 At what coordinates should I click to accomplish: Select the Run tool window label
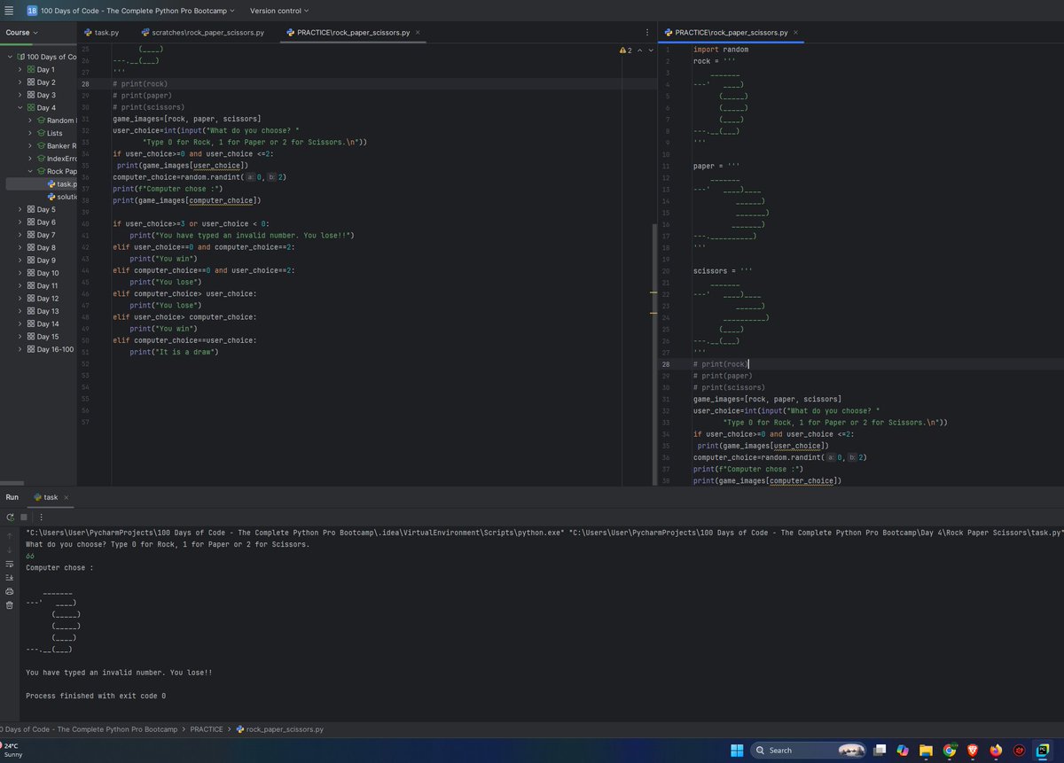[x=12, y=497]
